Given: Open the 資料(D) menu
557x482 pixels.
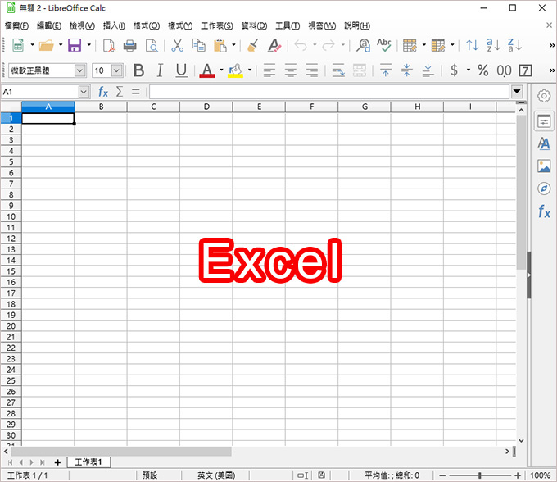Looking at the screenshot, I should [x=255, y=25].
